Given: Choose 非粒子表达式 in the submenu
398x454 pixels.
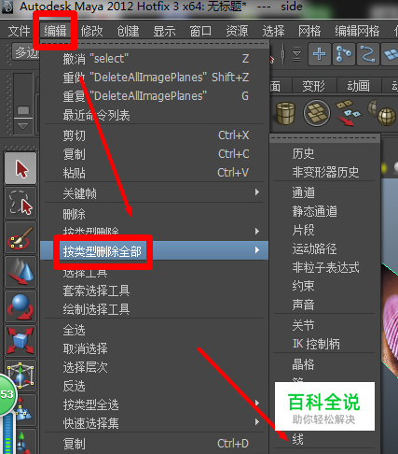Looking at the screenshot, I should click(325, 267).
